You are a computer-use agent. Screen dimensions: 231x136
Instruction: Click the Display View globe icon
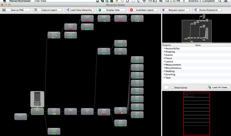tap(100, 10)
